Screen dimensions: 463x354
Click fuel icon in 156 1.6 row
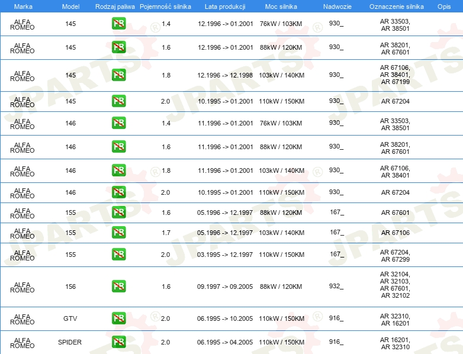(x=118, y=286)
